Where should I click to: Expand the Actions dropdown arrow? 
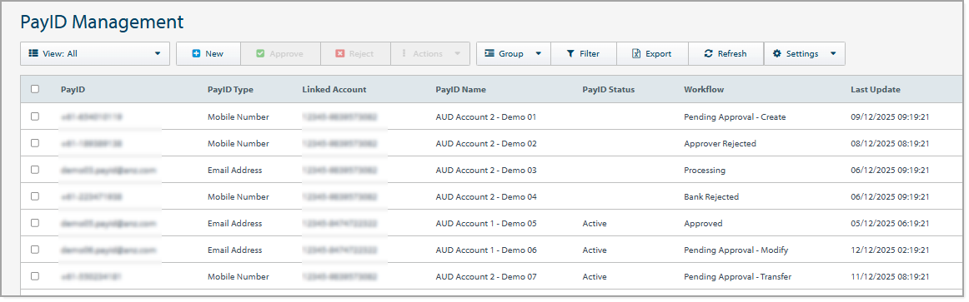457,53
